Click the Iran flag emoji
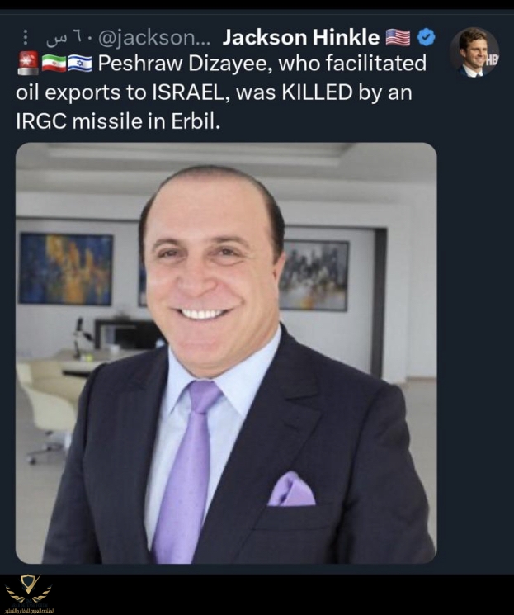Viewport: 514px width, 615px height. [x=54, y=64]
